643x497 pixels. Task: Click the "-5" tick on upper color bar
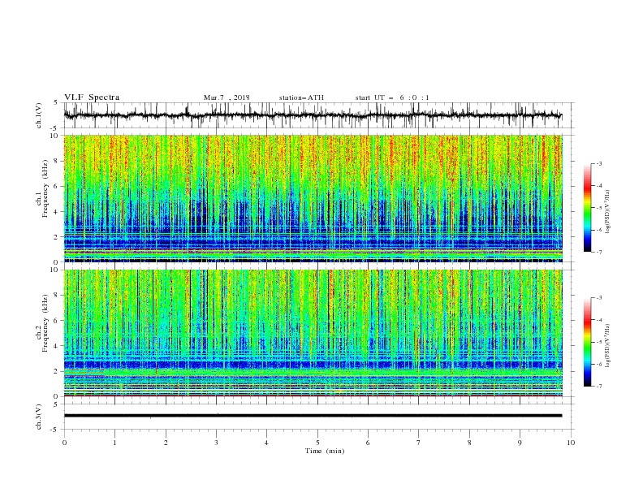[x=599, y=208]
